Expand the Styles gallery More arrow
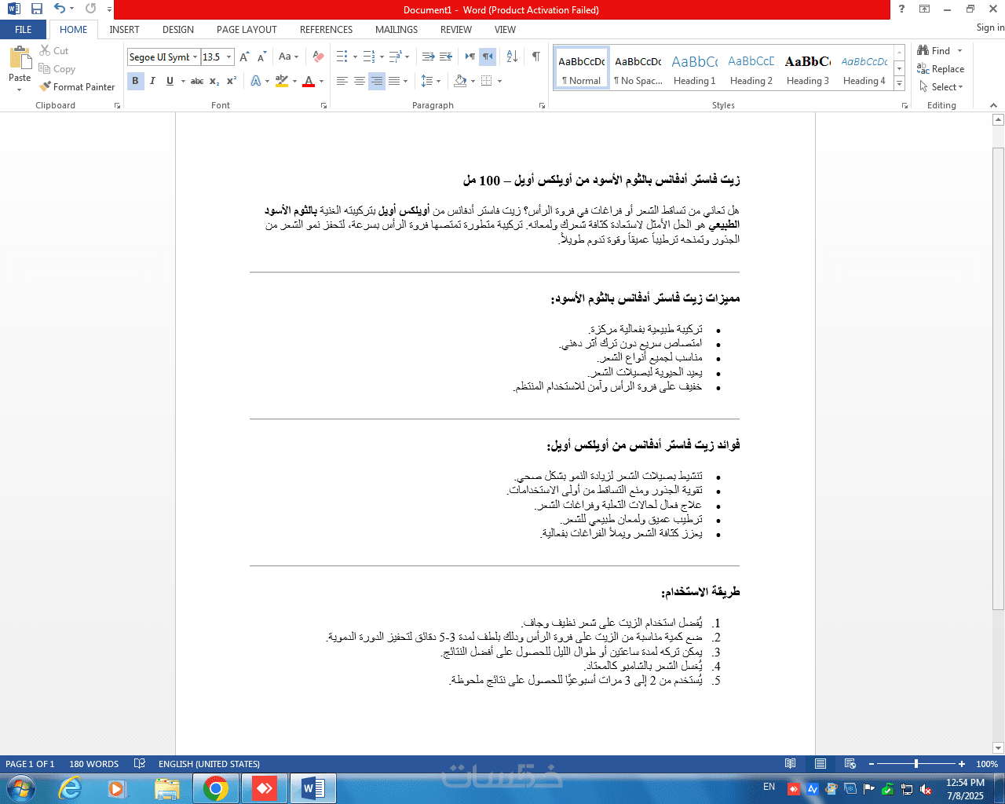 pos(899,84)
